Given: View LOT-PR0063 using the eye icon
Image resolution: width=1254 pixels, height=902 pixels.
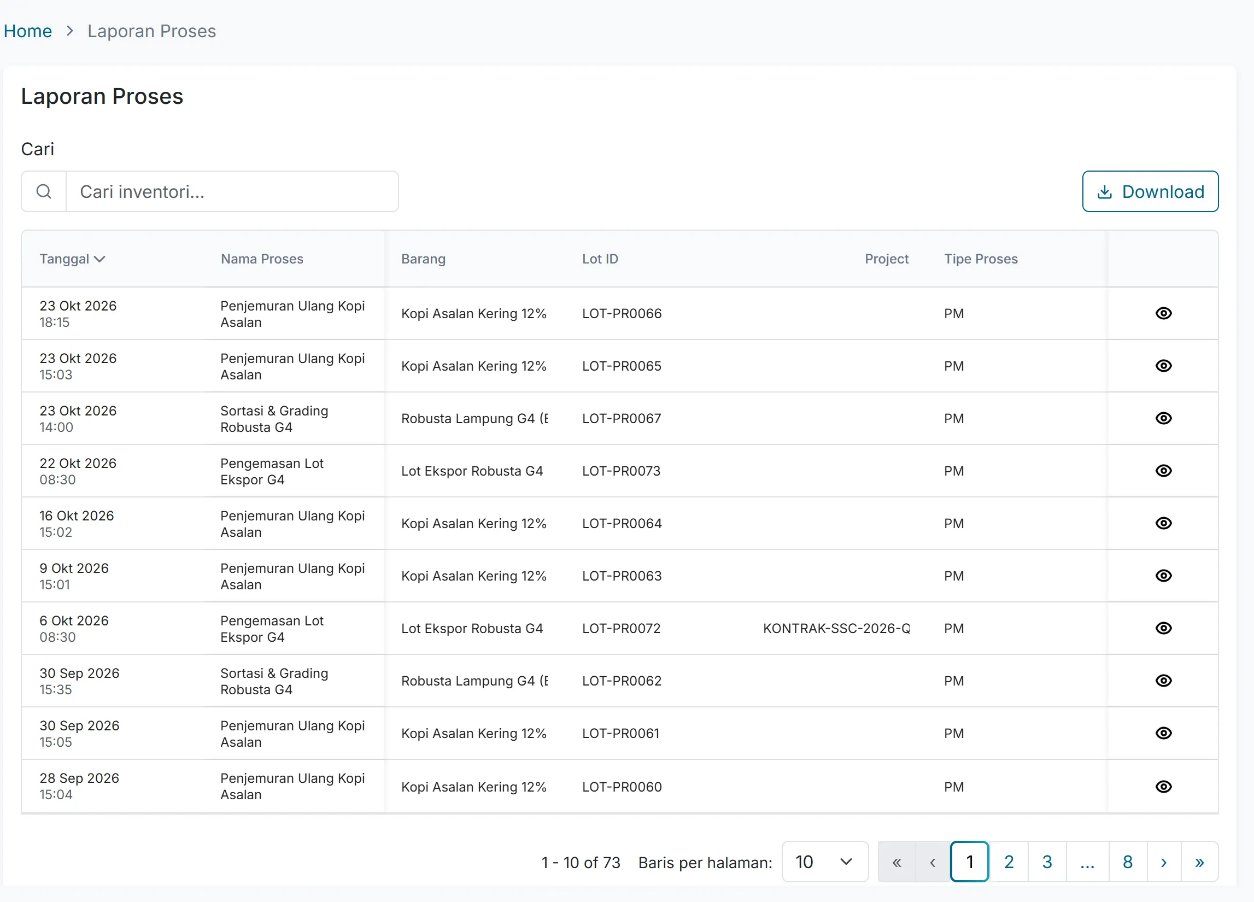Looking at the screenshot, I should (1163, 576).
